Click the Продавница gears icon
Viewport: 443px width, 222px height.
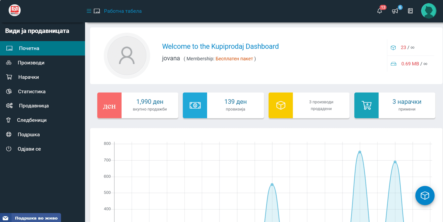coord(9,106)
